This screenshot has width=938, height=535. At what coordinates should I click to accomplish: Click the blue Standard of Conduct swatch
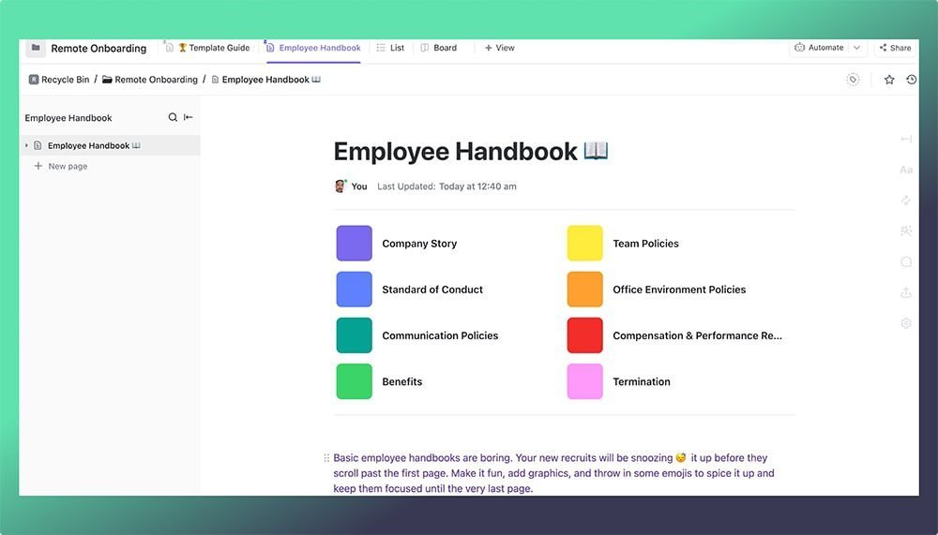point(355,290)
